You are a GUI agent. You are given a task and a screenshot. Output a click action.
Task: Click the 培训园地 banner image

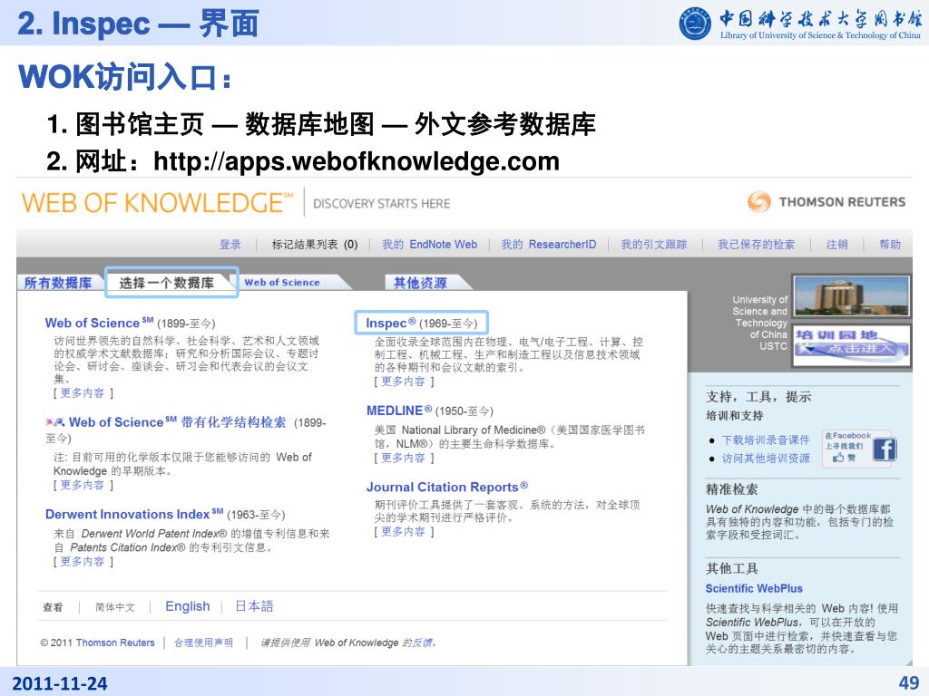tap(851, 344)
